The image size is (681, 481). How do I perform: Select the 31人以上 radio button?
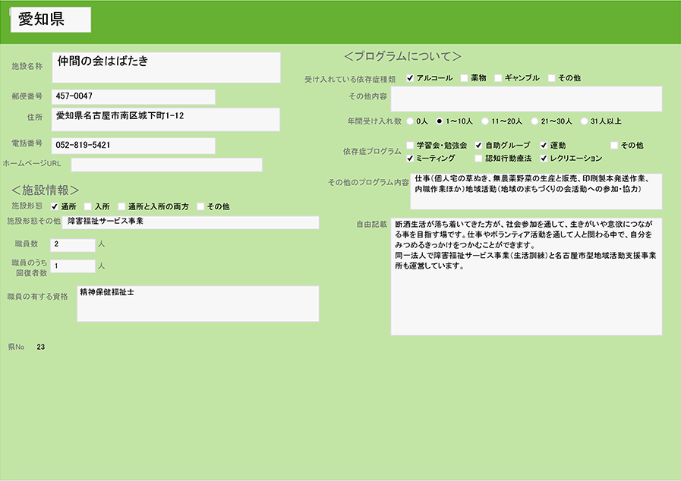point(584,121)
